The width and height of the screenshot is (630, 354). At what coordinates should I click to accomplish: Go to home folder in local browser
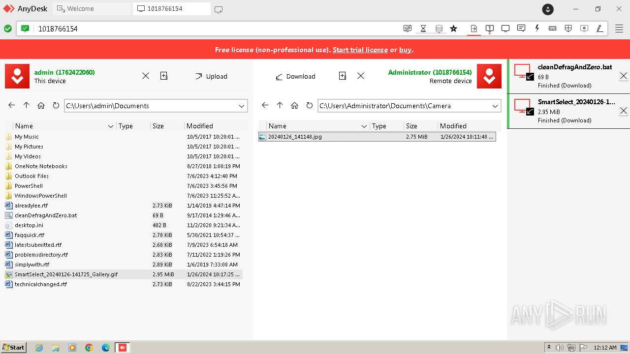41,105
